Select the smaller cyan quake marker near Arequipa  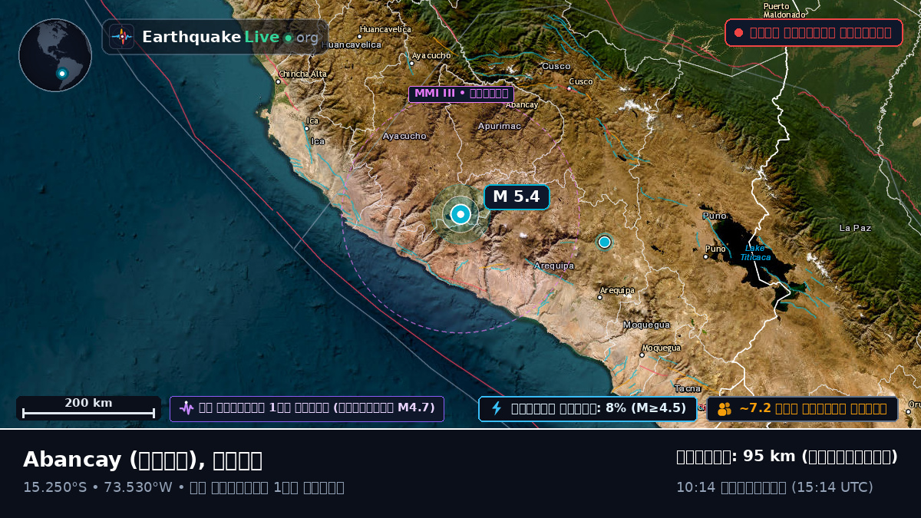point(604,242)
